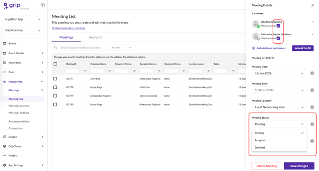Click the Meeting ID filter input box

[72, 71]
